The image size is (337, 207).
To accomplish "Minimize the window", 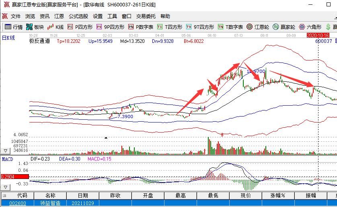I will coord(310,4).
